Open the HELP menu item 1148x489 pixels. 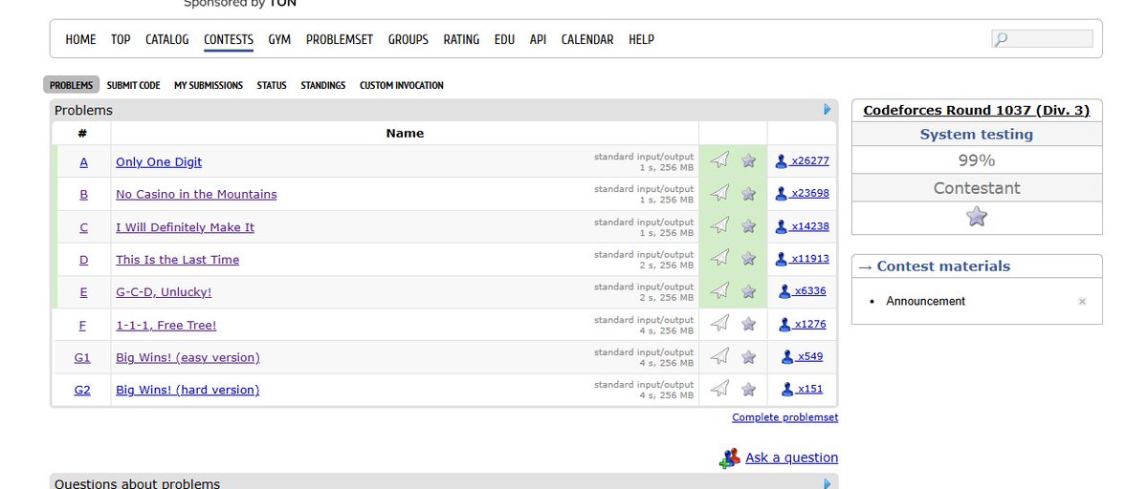click(x=641, y=39)
